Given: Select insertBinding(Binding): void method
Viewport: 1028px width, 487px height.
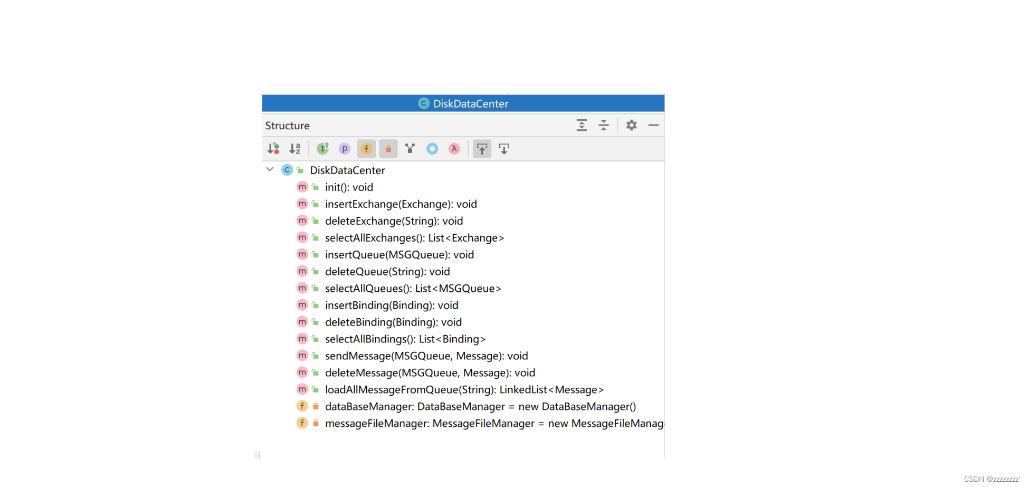Looking at the screenshot, I should tap(392, 305).
